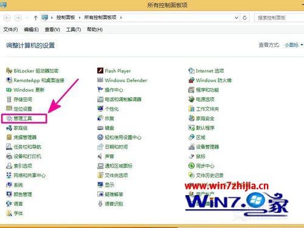Open the RemoteApp 和桌面连接 icon
The image size is (304, 228).
pyautogui.click(x=9, y=80)
